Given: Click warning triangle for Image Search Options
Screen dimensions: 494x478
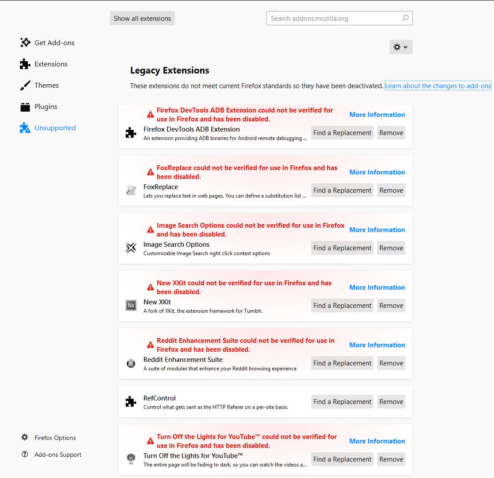Looking at the screenshot, I should (151, 230).
